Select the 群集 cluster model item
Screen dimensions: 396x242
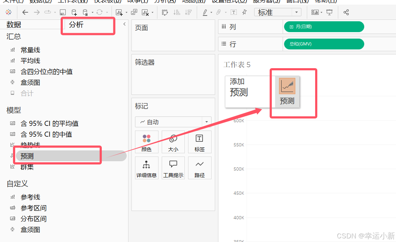click(x=27, y=167)
